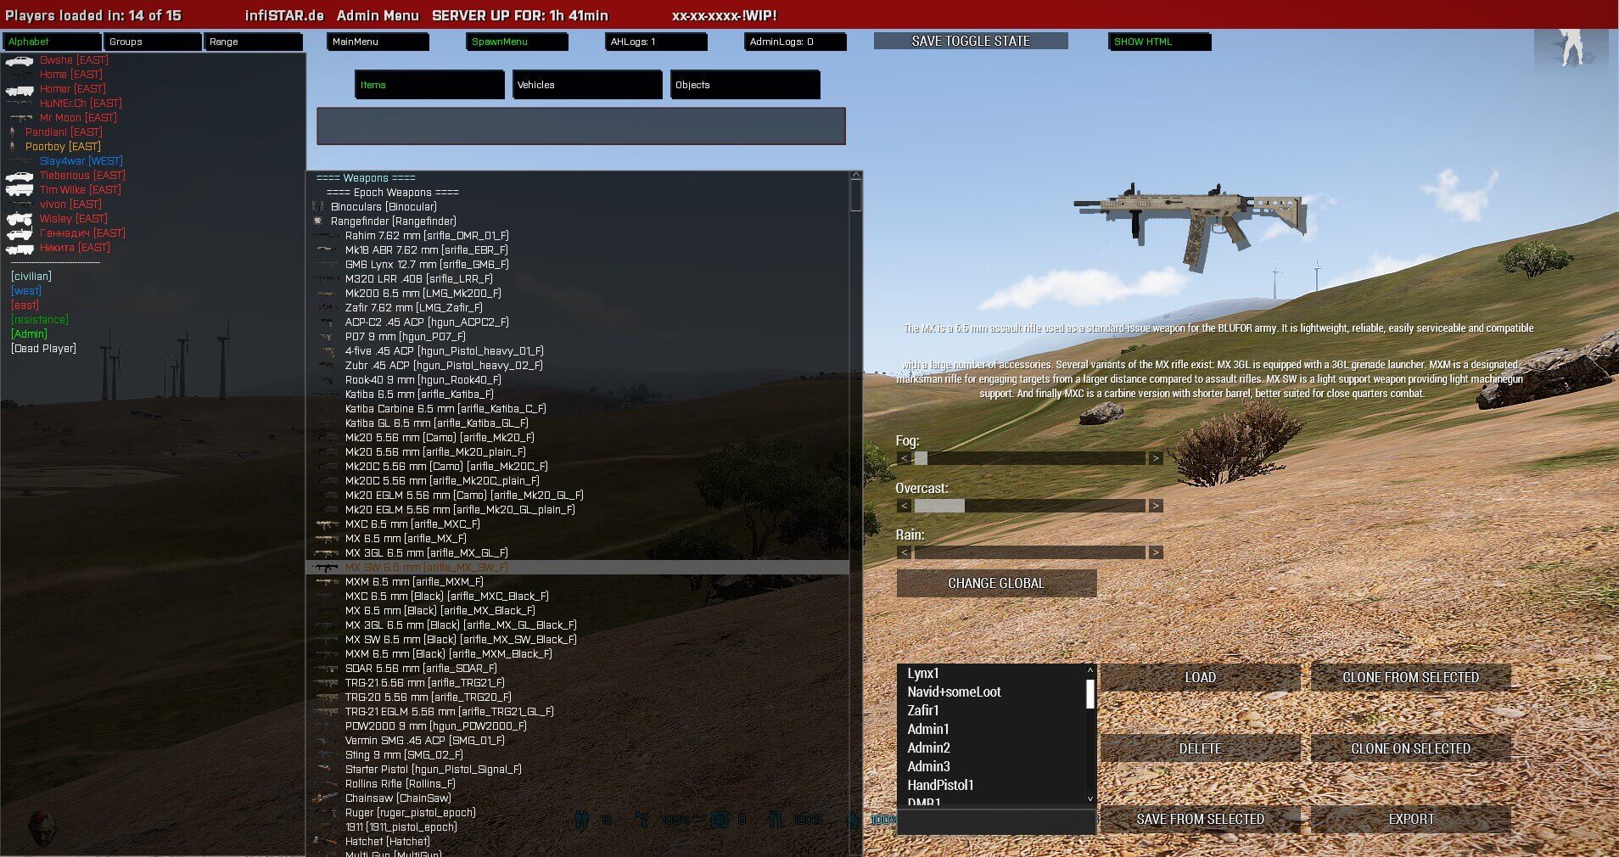Click the Mk200 6.5 mm LMG icon
Viewport: 1619px width, 857px height.
326,294
